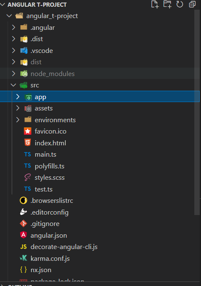Expand the assets folder chevron
201x286 pixels.
tap(18, 108)
